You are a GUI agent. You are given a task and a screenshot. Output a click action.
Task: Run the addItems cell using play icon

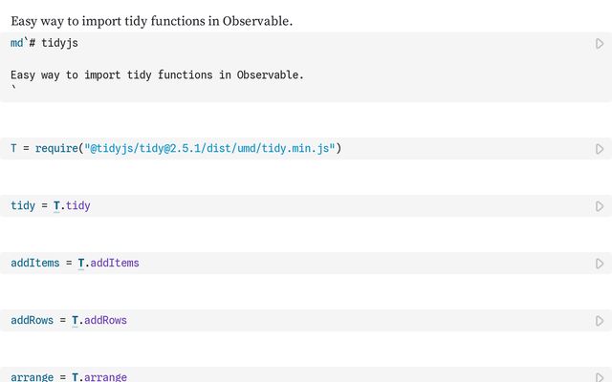coord(600,264)
